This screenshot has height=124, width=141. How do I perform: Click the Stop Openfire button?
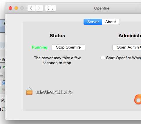coord(68,47)
